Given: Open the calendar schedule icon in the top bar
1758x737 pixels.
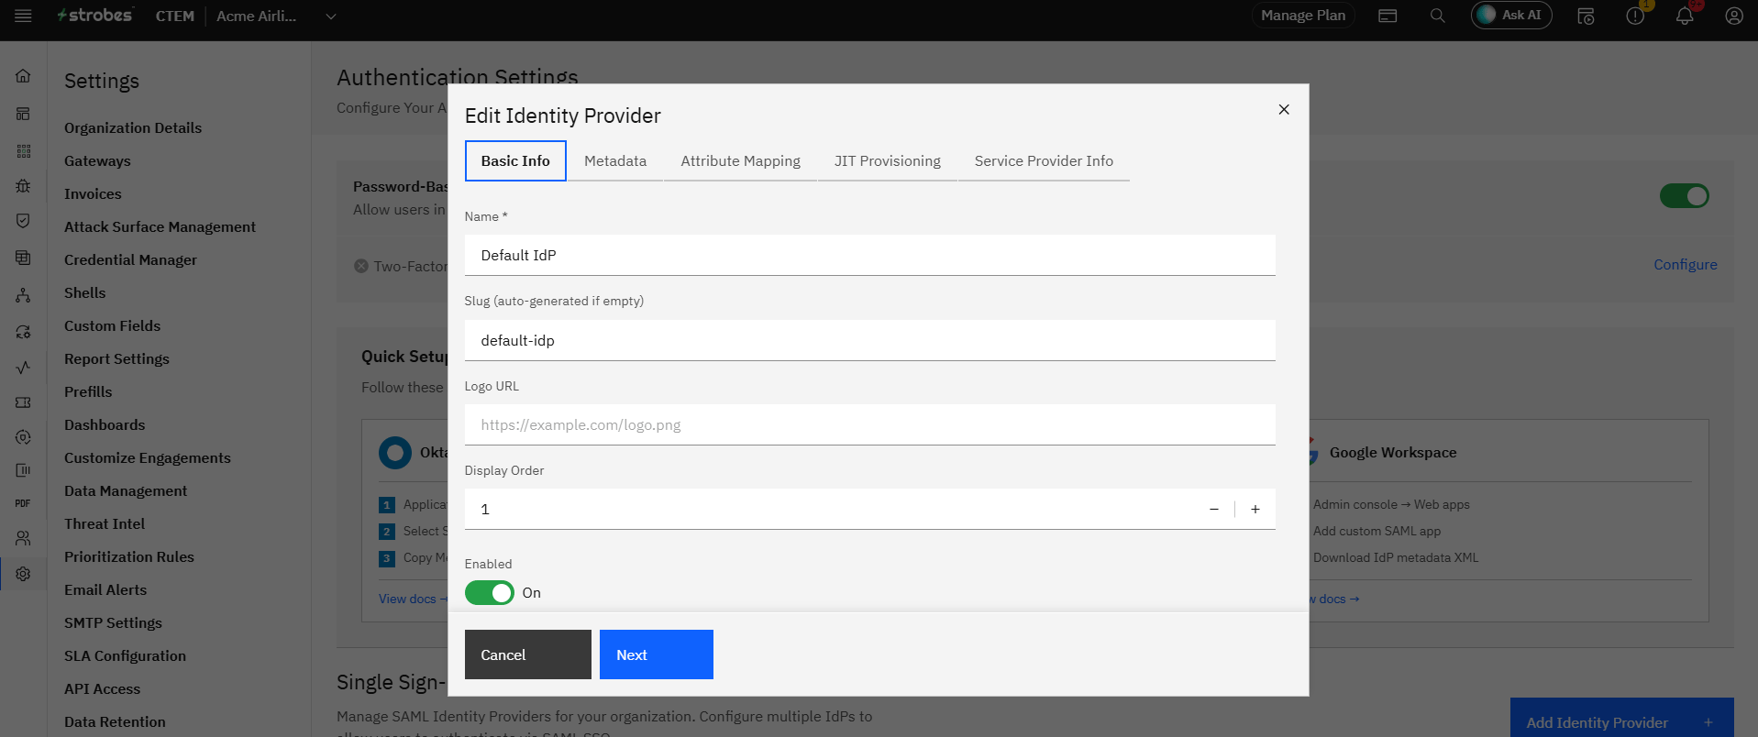Looking at the screenshot, I should click(1586, 16).
